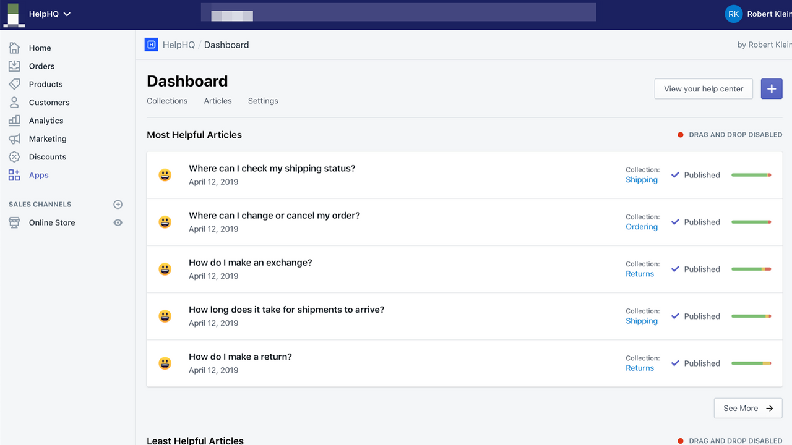Click smiley icon for shipping status article
Viewport: 792px width, 445px height.
coord(165,175)
